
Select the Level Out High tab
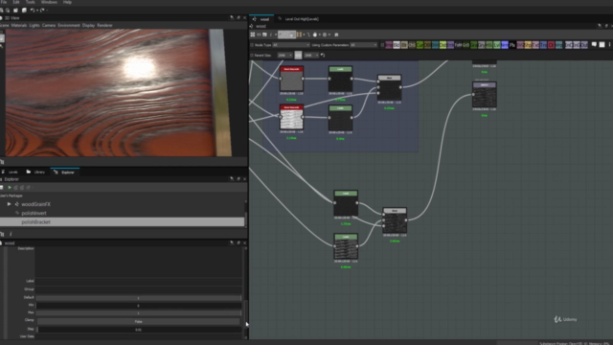click(299, 19)
